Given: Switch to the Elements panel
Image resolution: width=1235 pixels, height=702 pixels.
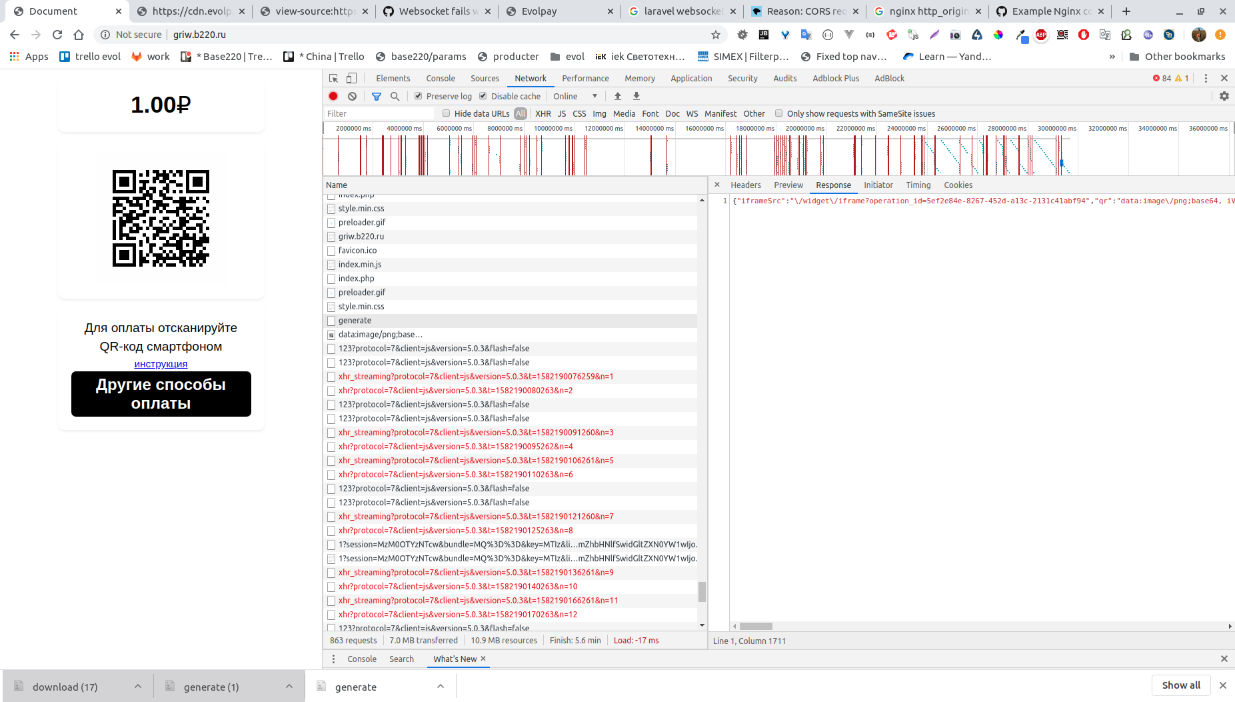Looking at the screenshot, I should click(x=393, y=78).
